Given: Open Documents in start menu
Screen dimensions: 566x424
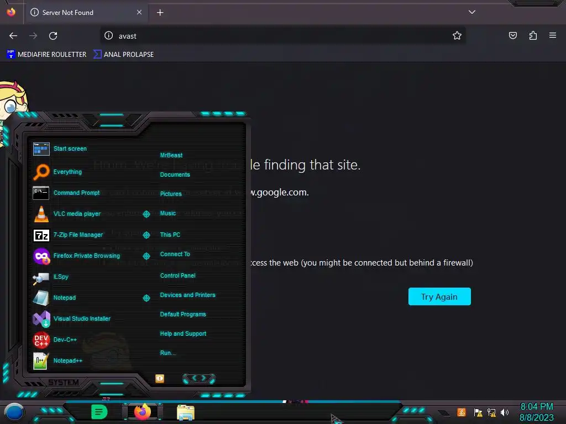Looking at the screenshot, I should coord(175,174).
